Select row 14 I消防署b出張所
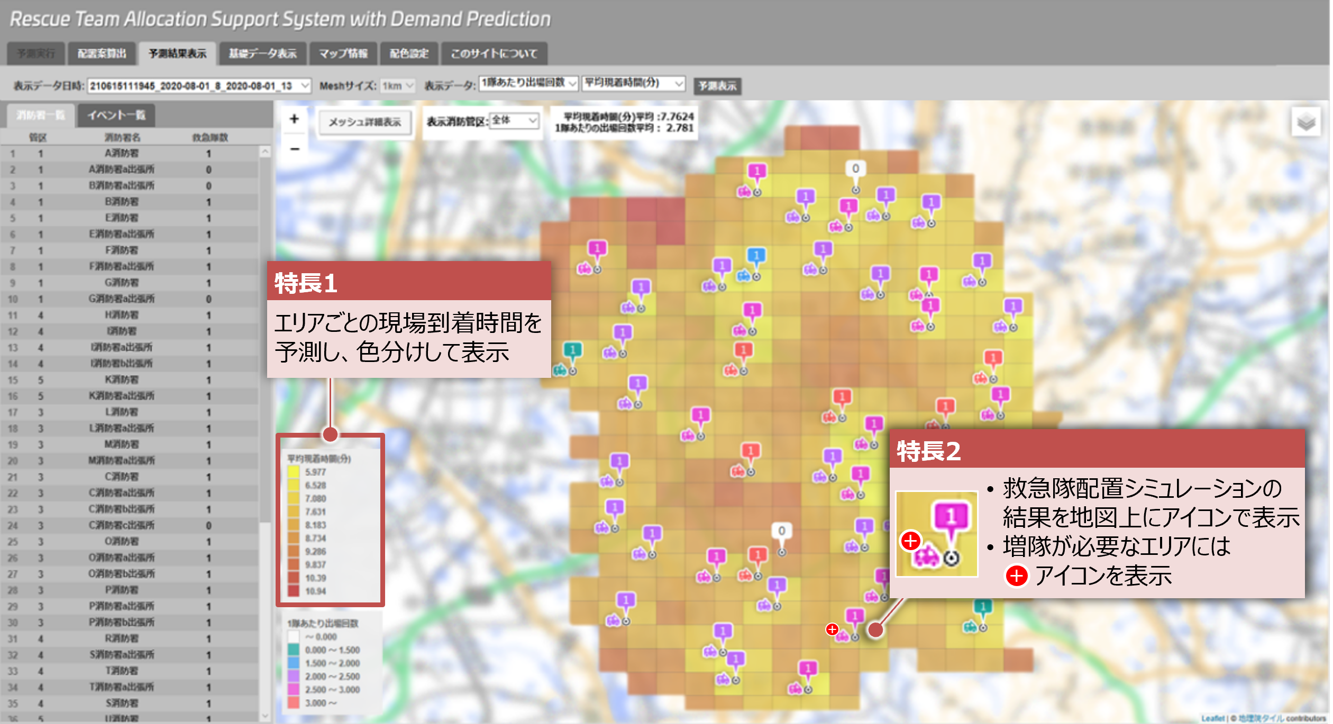The width and height of the screenshot is (1333, 724). [x=130, y=364]
